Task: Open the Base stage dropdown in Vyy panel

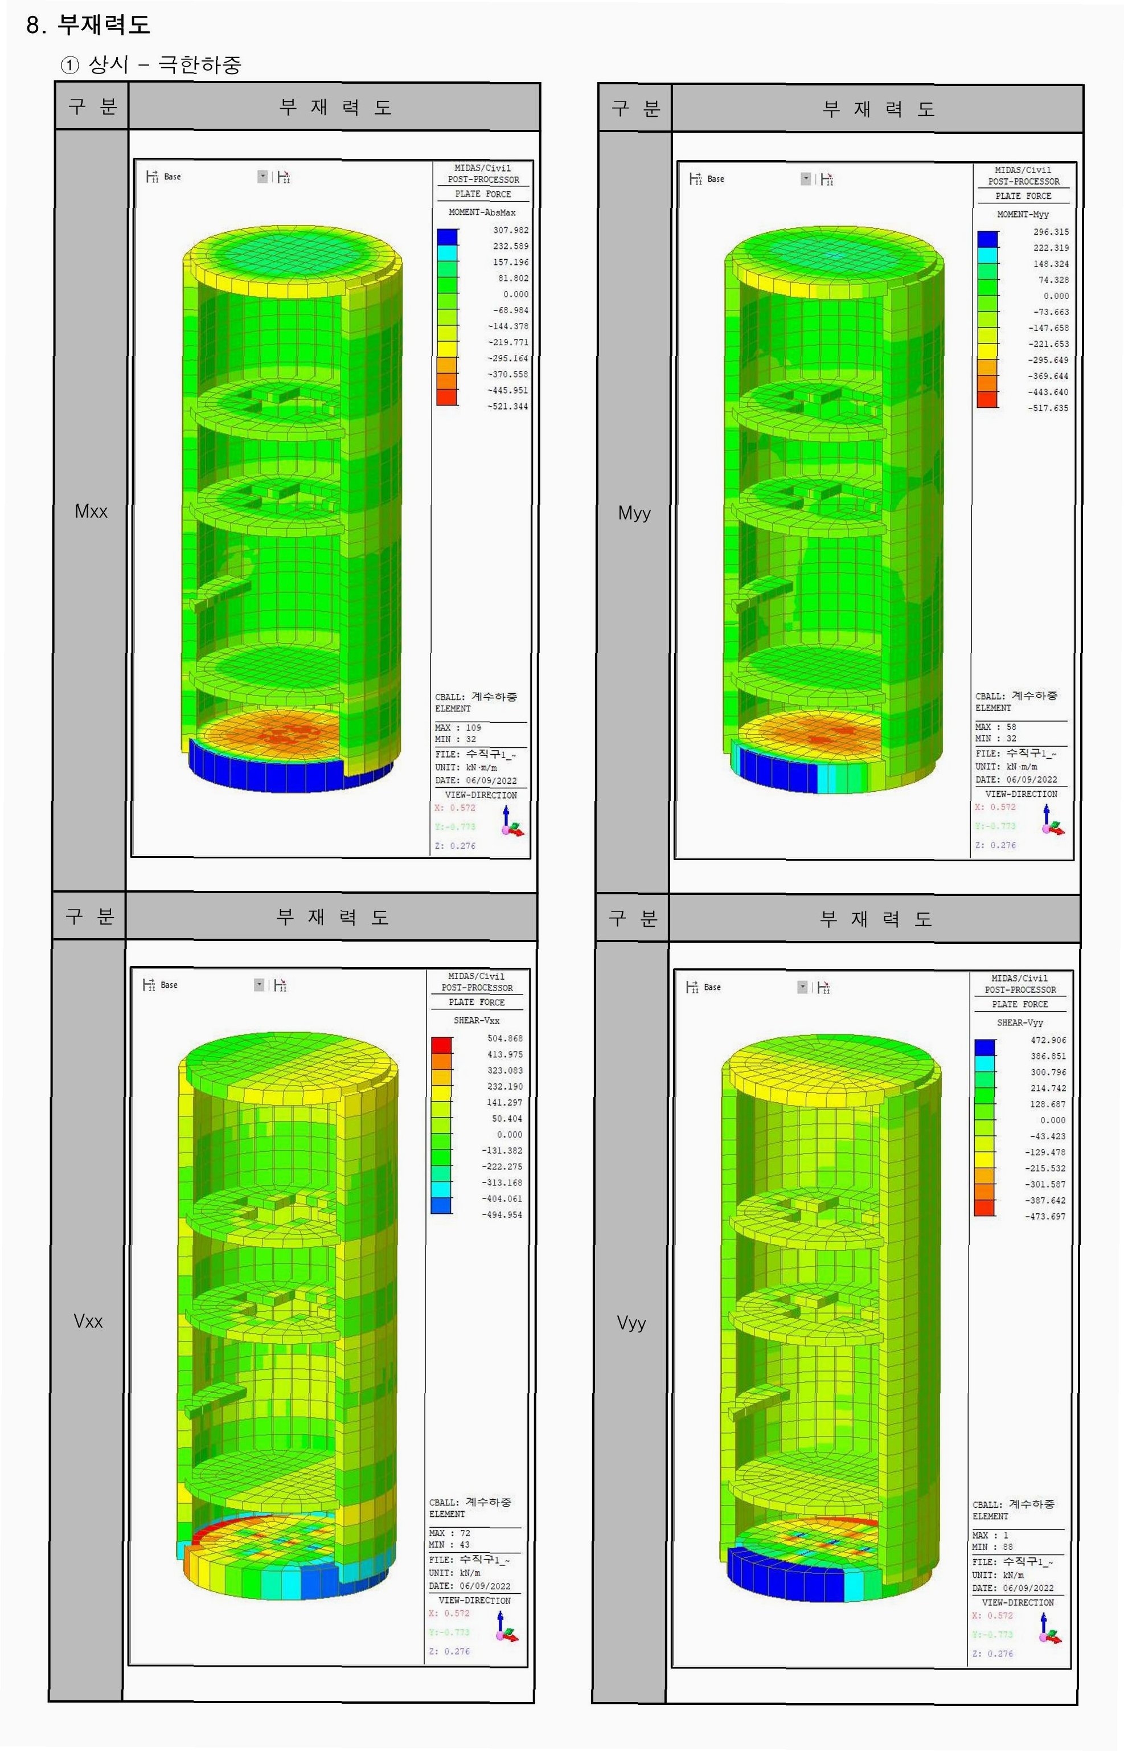Action: tap(803, 987)
